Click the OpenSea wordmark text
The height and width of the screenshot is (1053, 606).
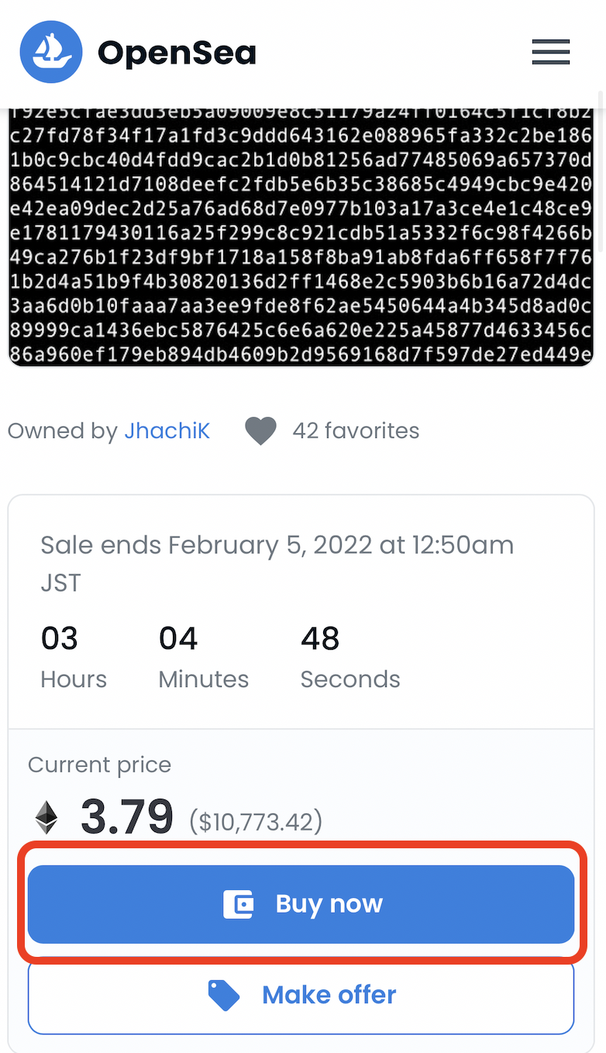coord(177,53)
